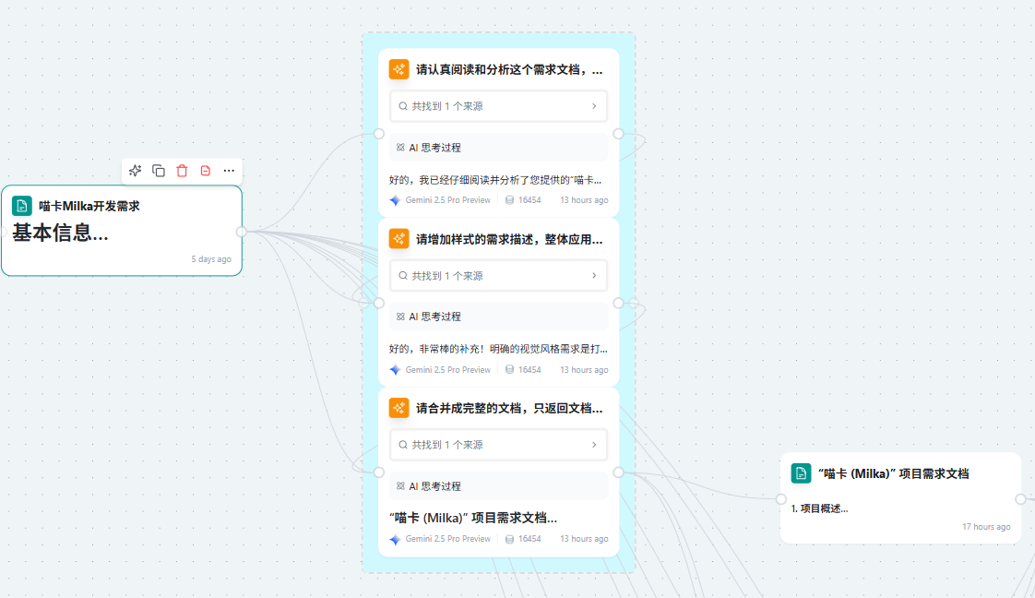Click left connector handle of 请认真阅读 card
The height and width of the screenshot is (598, 1035).
pyautogui.click(x=379, y=133)
